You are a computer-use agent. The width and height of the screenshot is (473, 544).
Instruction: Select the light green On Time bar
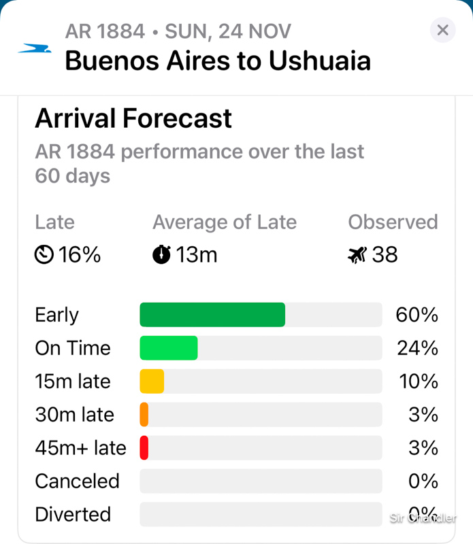pyautogui.click(x=169, y=348)
